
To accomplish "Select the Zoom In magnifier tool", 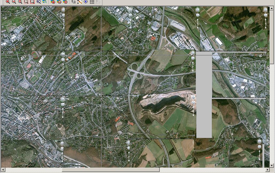I will tap(8, 2).
